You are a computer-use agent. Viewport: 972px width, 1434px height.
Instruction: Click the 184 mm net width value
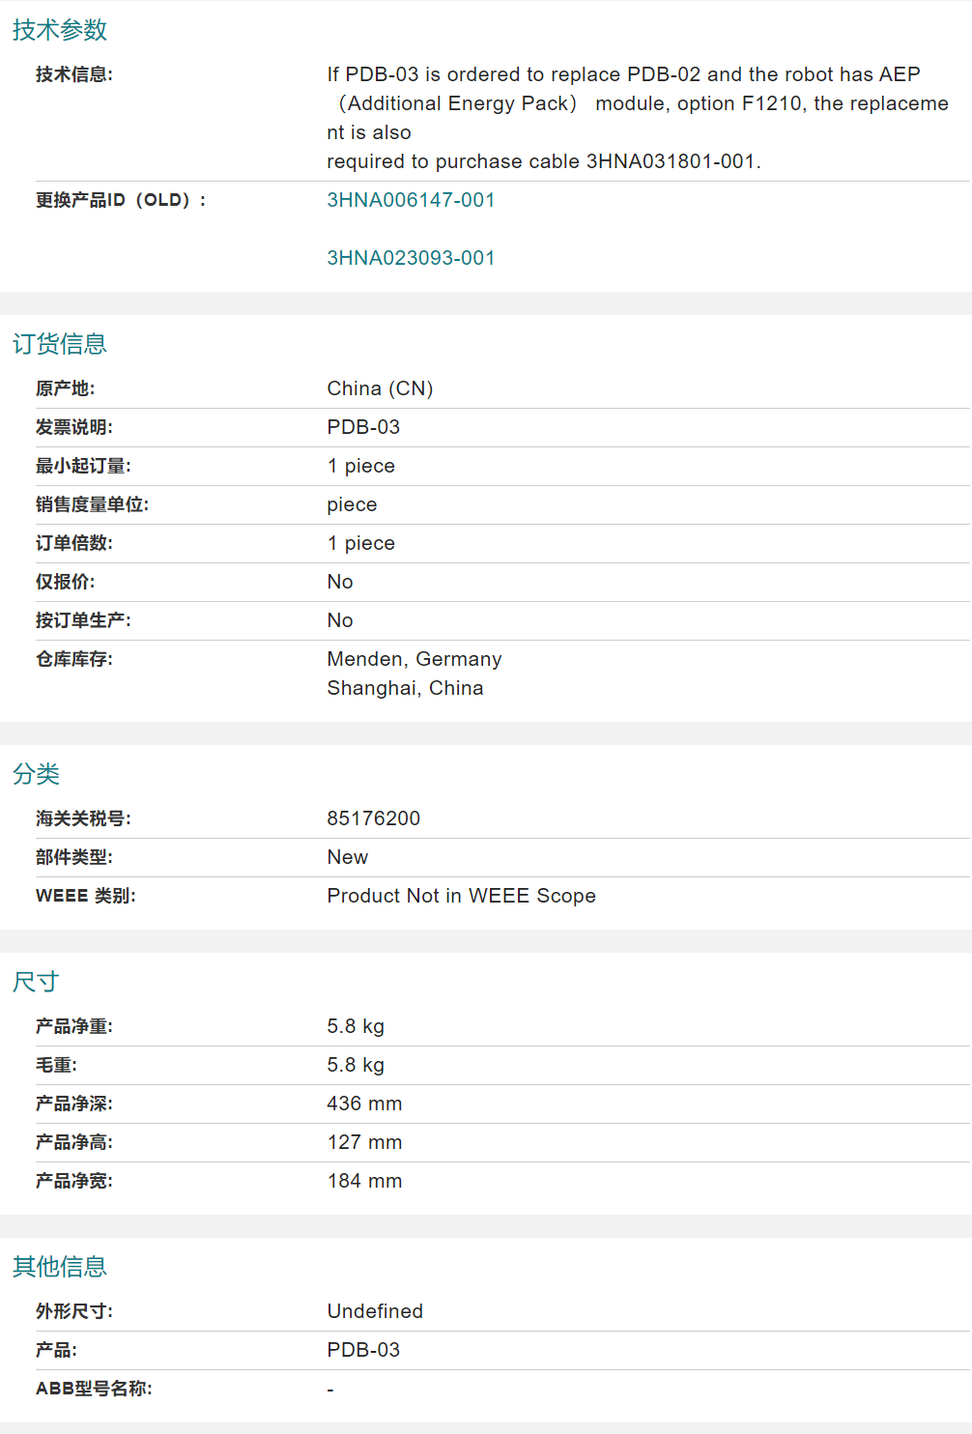pos(364,1181)
